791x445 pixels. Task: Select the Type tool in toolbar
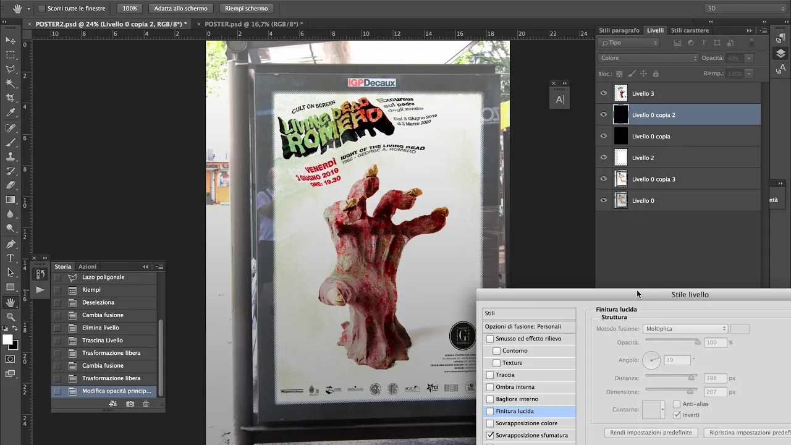[x=11, y=258]
